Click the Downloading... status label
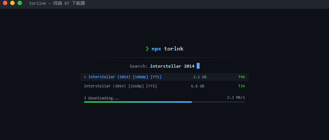Screen dimensions: 329x140 click(104, 98)
